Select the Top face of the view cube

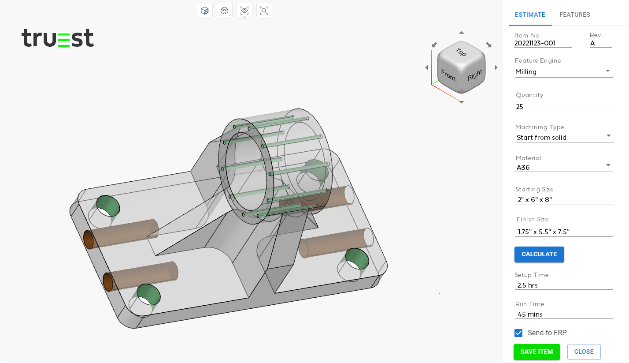tap(461, 52)
